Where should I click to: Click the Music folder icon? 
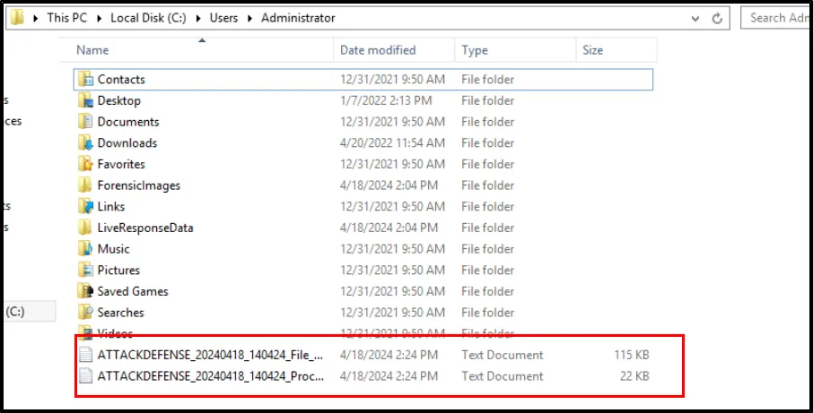point(85,249)
